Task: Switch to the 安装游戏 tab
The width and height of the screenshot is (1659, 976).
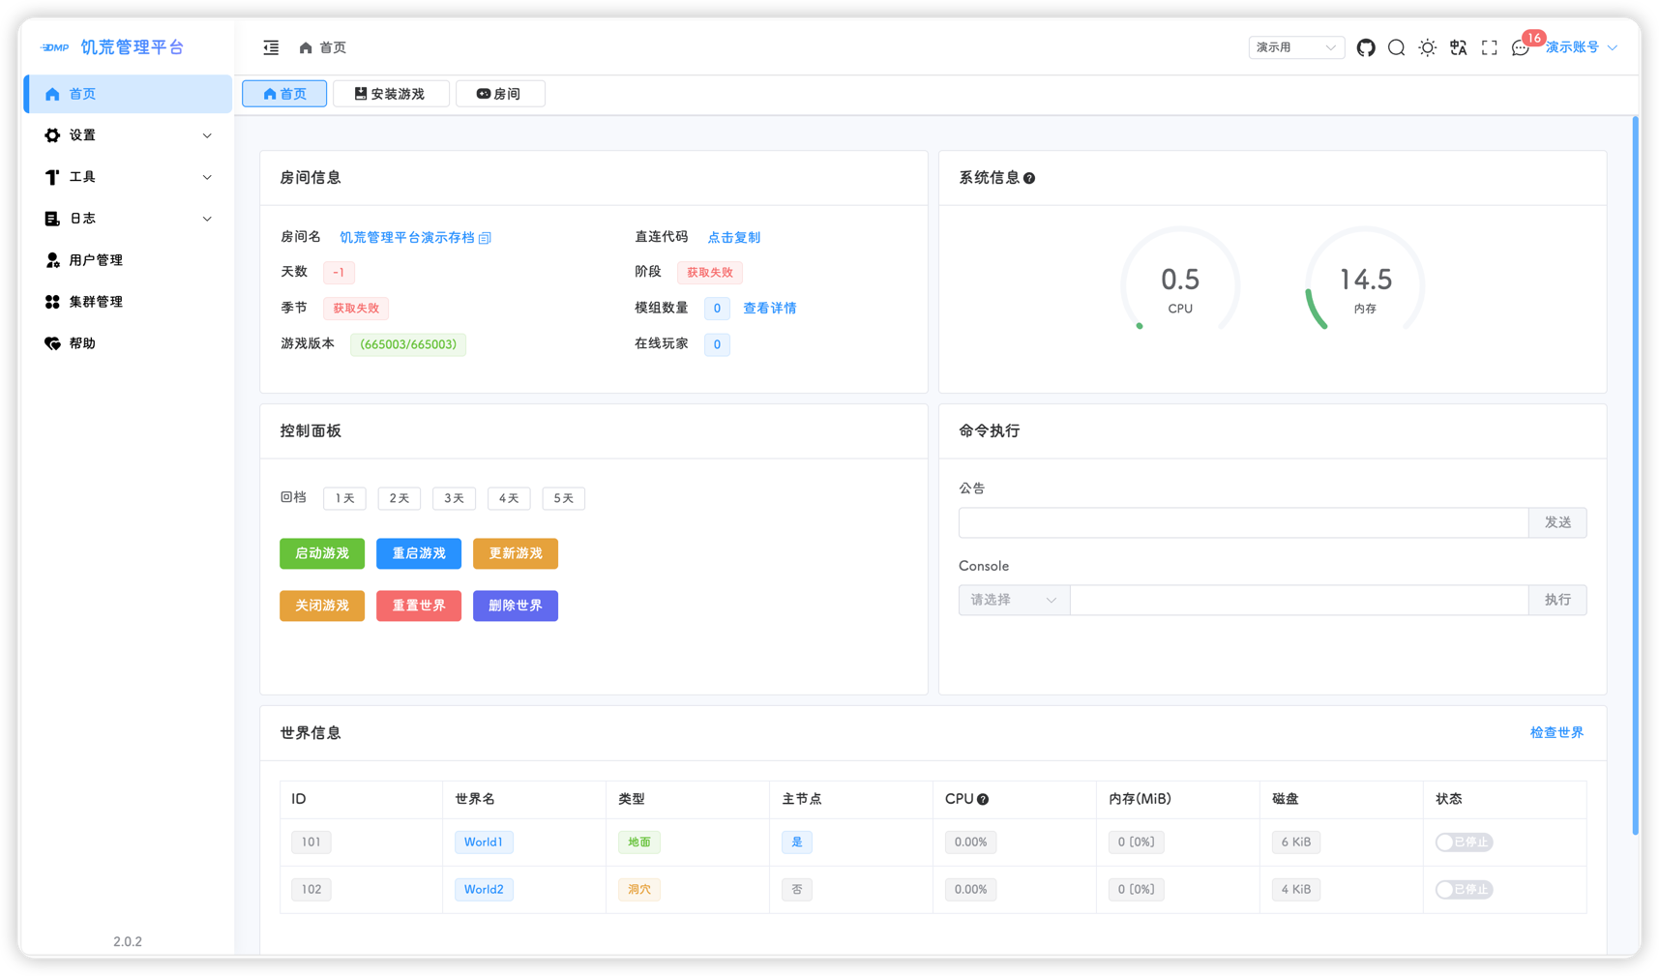Action: pos(391,93)
